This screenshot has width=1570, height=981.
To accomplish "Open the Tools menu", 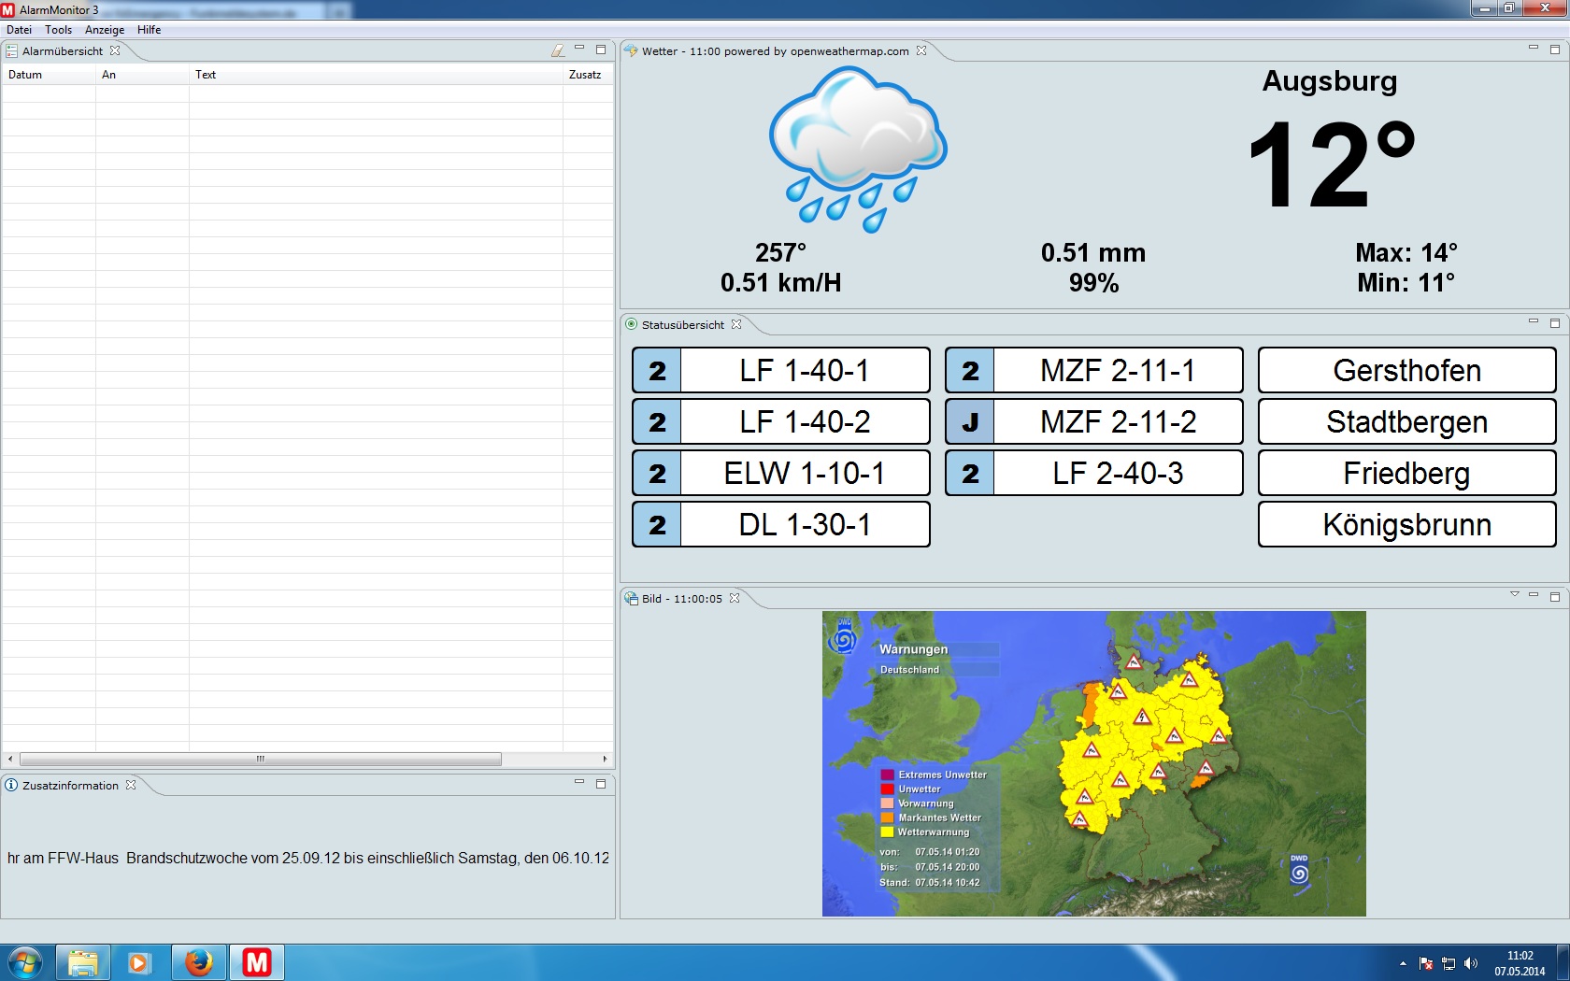I will click(x=58, y=30).
